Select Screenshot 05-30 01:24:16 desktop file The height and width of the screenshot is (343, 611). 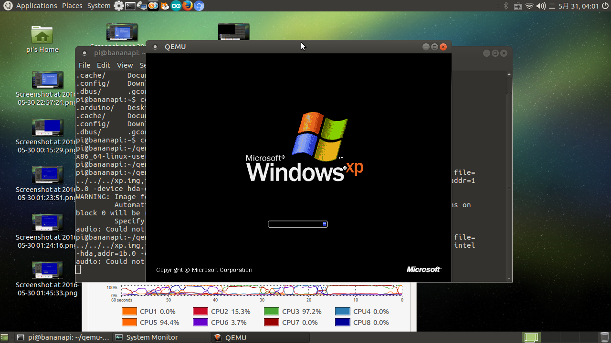click(x=47, y=231)
